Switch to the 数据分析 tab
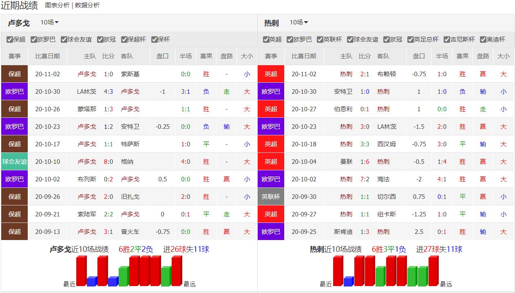This screenshot has width=515, height=293. [x=87, y=5]
